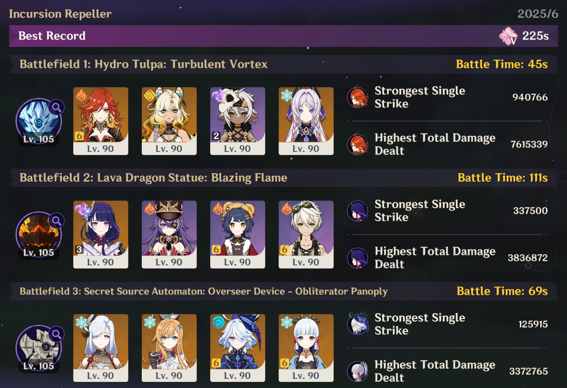Select red-haired Pyro character portrait in Battlefield 1
The width and height of the screenshot is (567, 388).
click(101, 121)
